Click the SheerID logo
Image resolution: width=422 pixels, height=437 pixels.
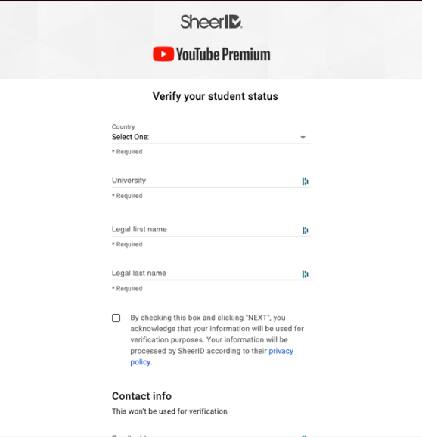coord(211,22)
